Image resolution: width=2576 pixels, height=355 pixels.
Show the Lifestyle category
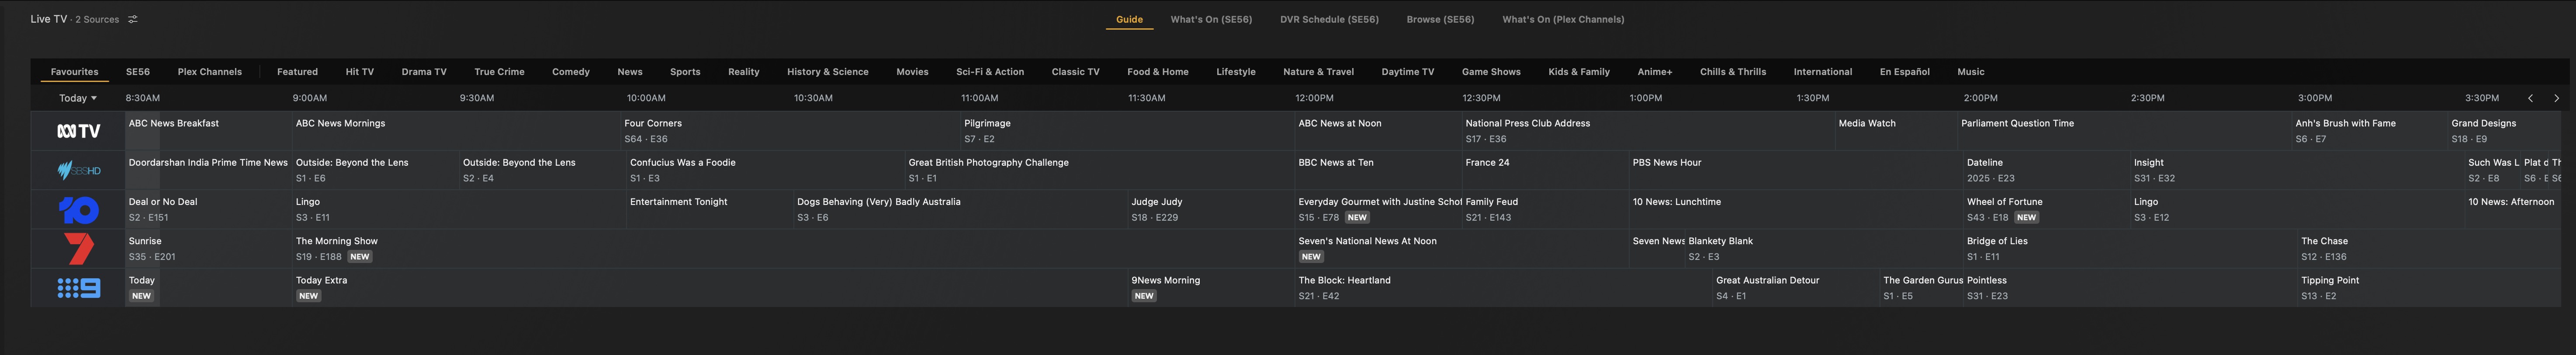coord(1236,72)
